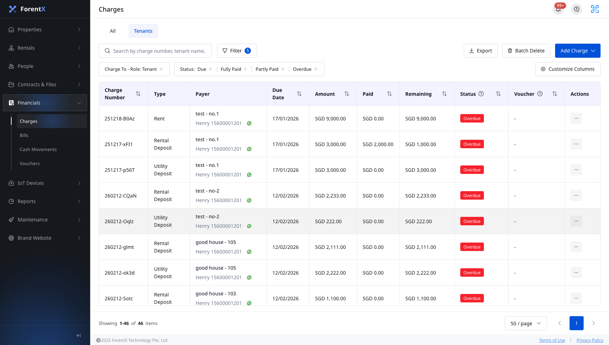Go to pagination page 1
Screen dimensions: 609x345
(x=577, y=323)
